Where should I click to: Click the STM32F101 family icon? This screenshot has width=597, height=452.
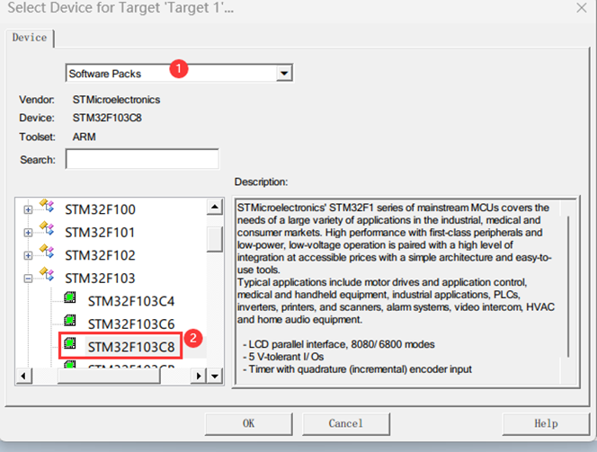(x=47, y=229)
